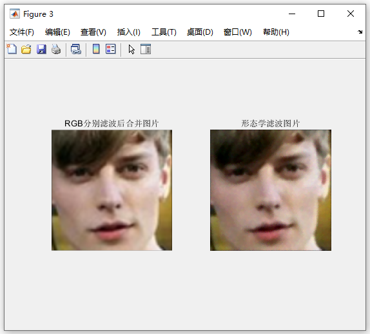370x334 pixels.
Task: Dock figure using small arrow at menu end
Action: pyautogui.click(x=360, y=32)
